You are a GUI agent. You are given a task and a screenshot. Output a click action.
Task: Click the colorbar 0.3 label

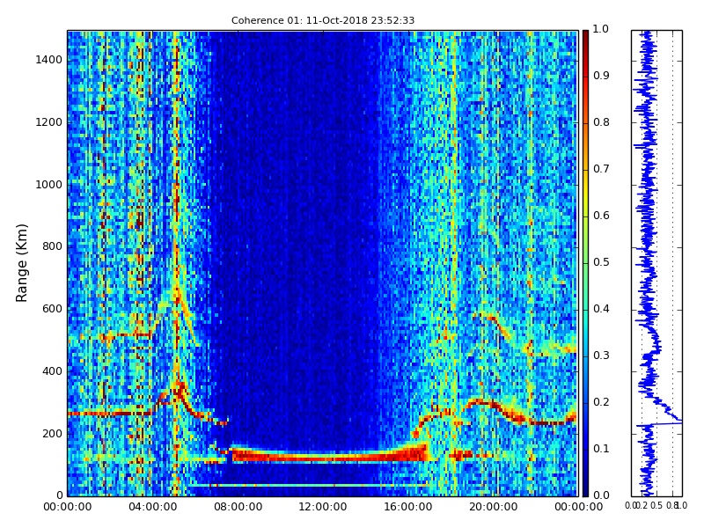(x=601, y=356)
